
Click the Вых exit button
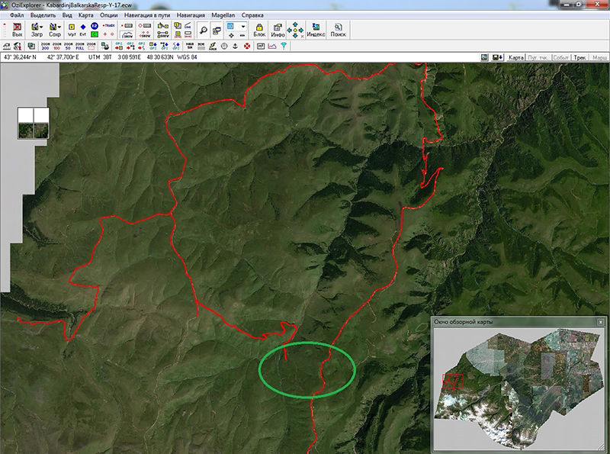tap(17, 30)
